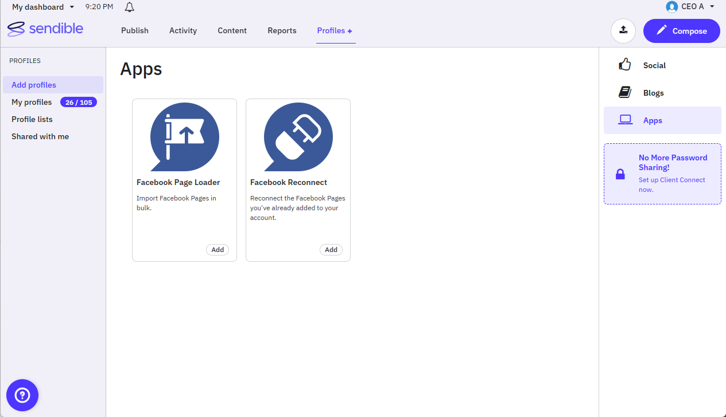Image resolution: width=726 pixels, height=417 pixels.
Task: Select Shared with me in sidebar
Action: click(40, 136)
